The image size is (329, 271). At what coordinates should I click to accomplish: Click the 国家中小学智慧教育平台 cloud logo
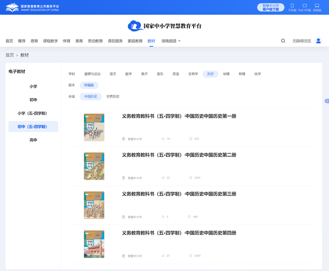(164, 26)
